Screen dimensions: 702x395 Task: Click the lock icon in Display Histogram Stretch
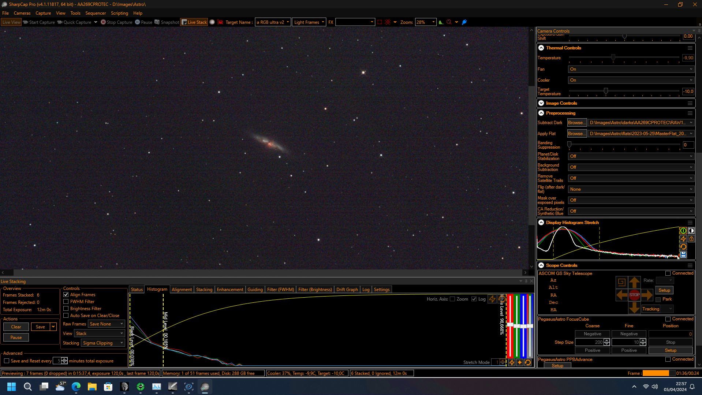tap(691, 239)
